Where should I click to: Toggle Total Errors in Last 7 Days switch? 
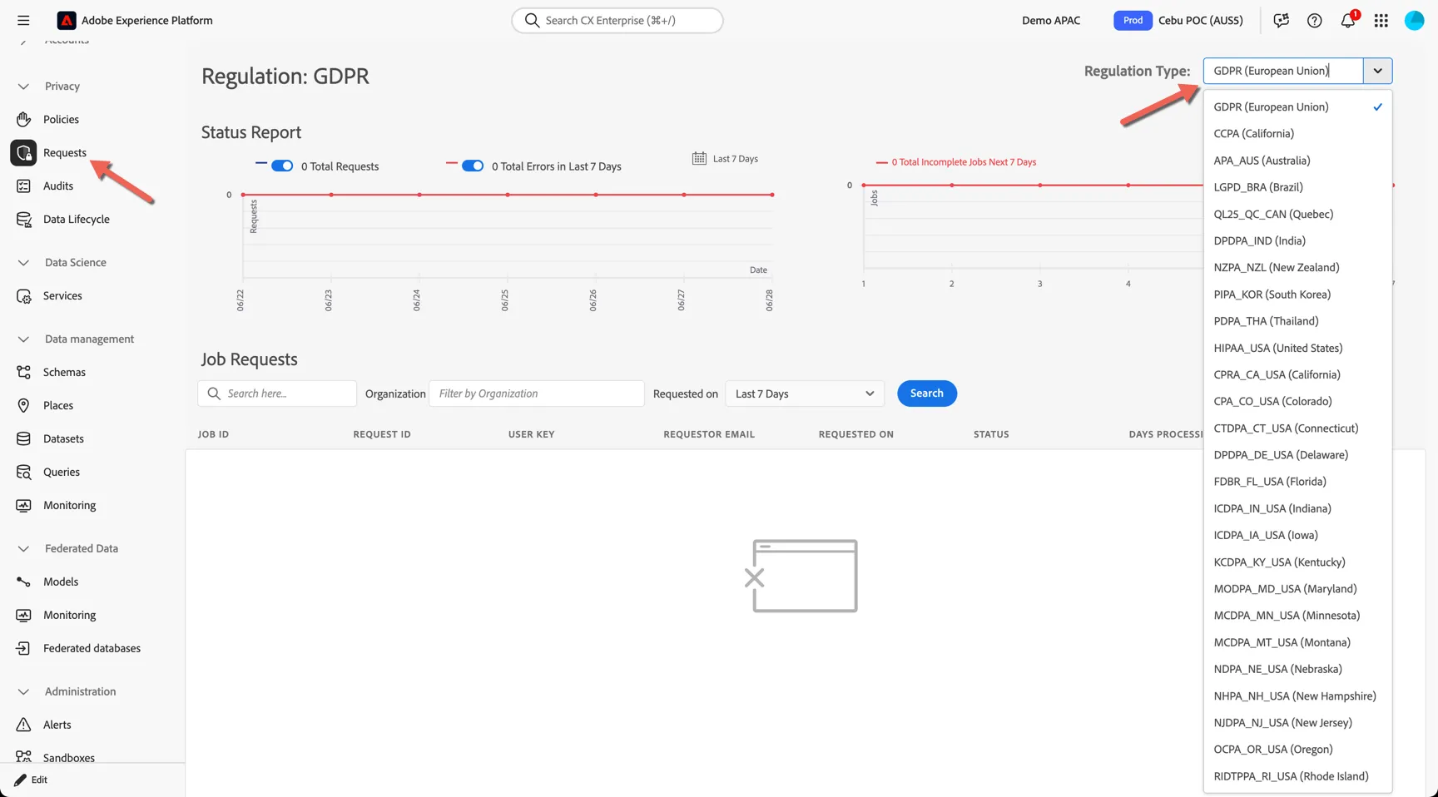(473, 166)
